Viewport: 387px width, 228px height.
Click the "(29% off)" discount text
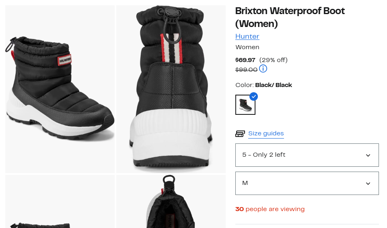[273, 60]
